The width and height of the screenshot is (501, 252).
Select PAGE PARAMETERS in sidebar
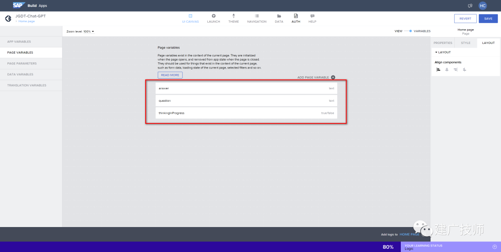point(31,63)
